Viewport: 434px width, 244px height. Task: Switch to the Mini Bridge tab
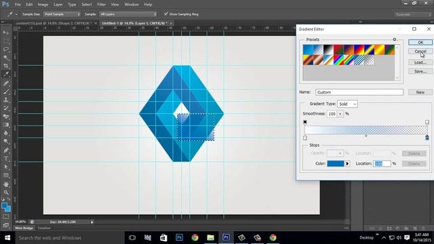click(24, 228)
